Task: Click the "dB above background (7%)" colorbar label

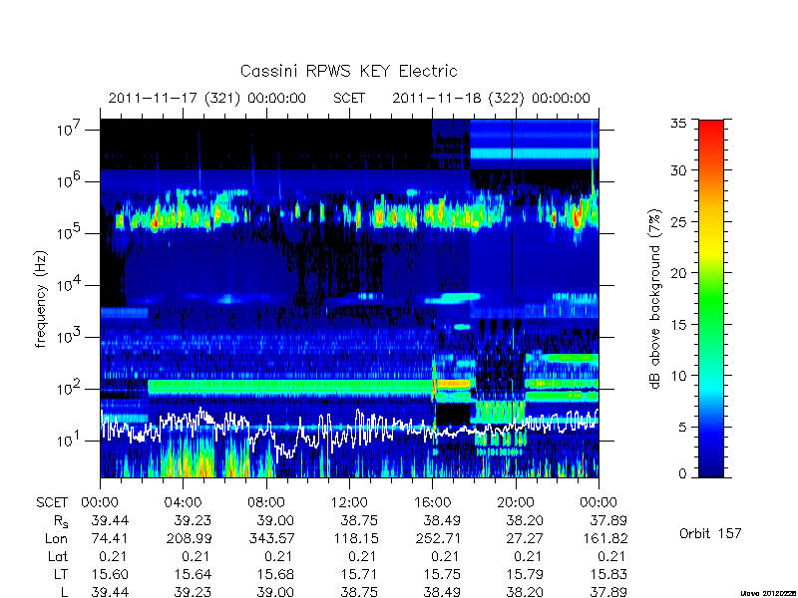Action: [655, 299]
